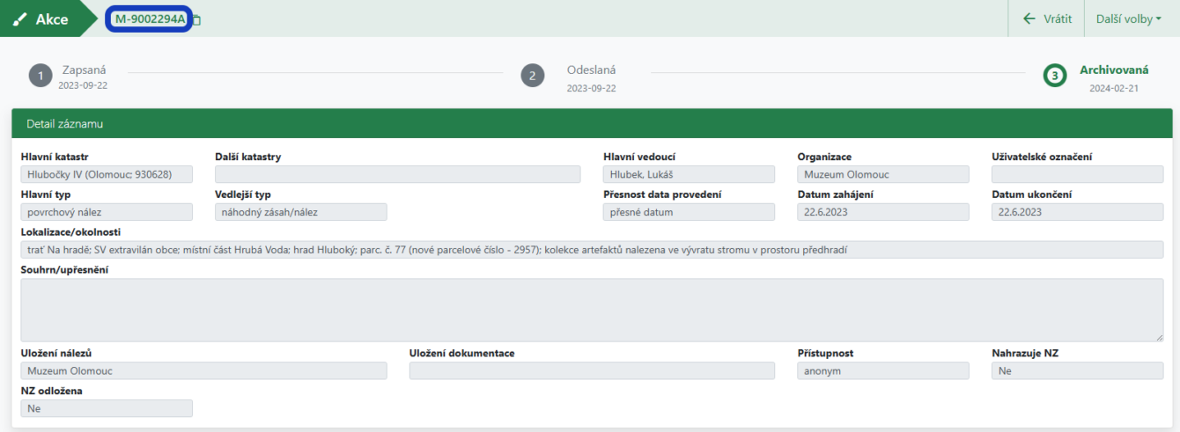Screen dimensions: 1180x432
Task: Click the brush icon beside Akce
Action: point(20,19)
